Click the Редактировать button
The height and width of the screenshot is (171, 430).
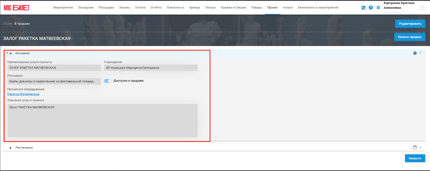410,24
